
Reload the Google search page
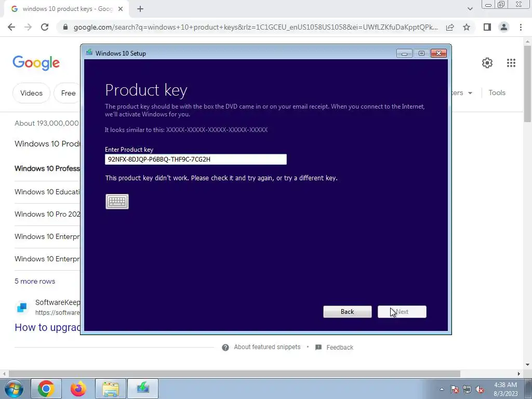[x=45, y=27]
